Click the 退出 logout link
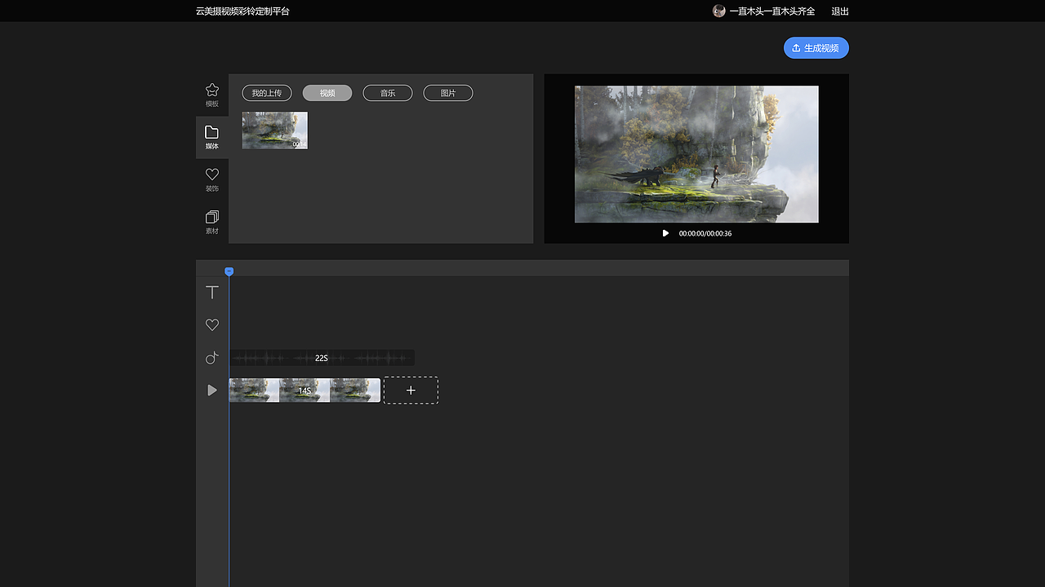The width and height of the screenshot is (1045, 587). 840,11
